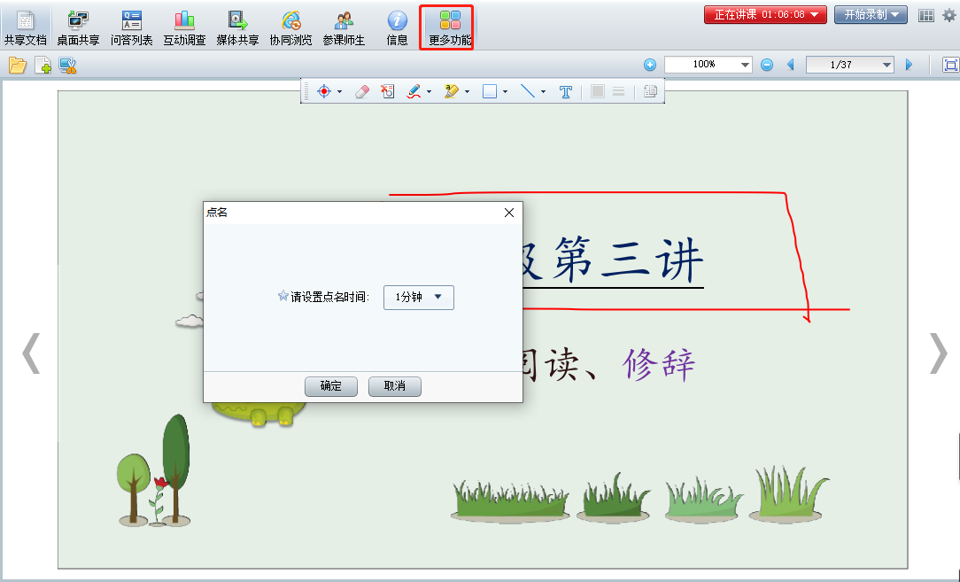This screenshot has height=582, width=960.
Task: Confirm roll call with 确定
Action: point(331,386)
